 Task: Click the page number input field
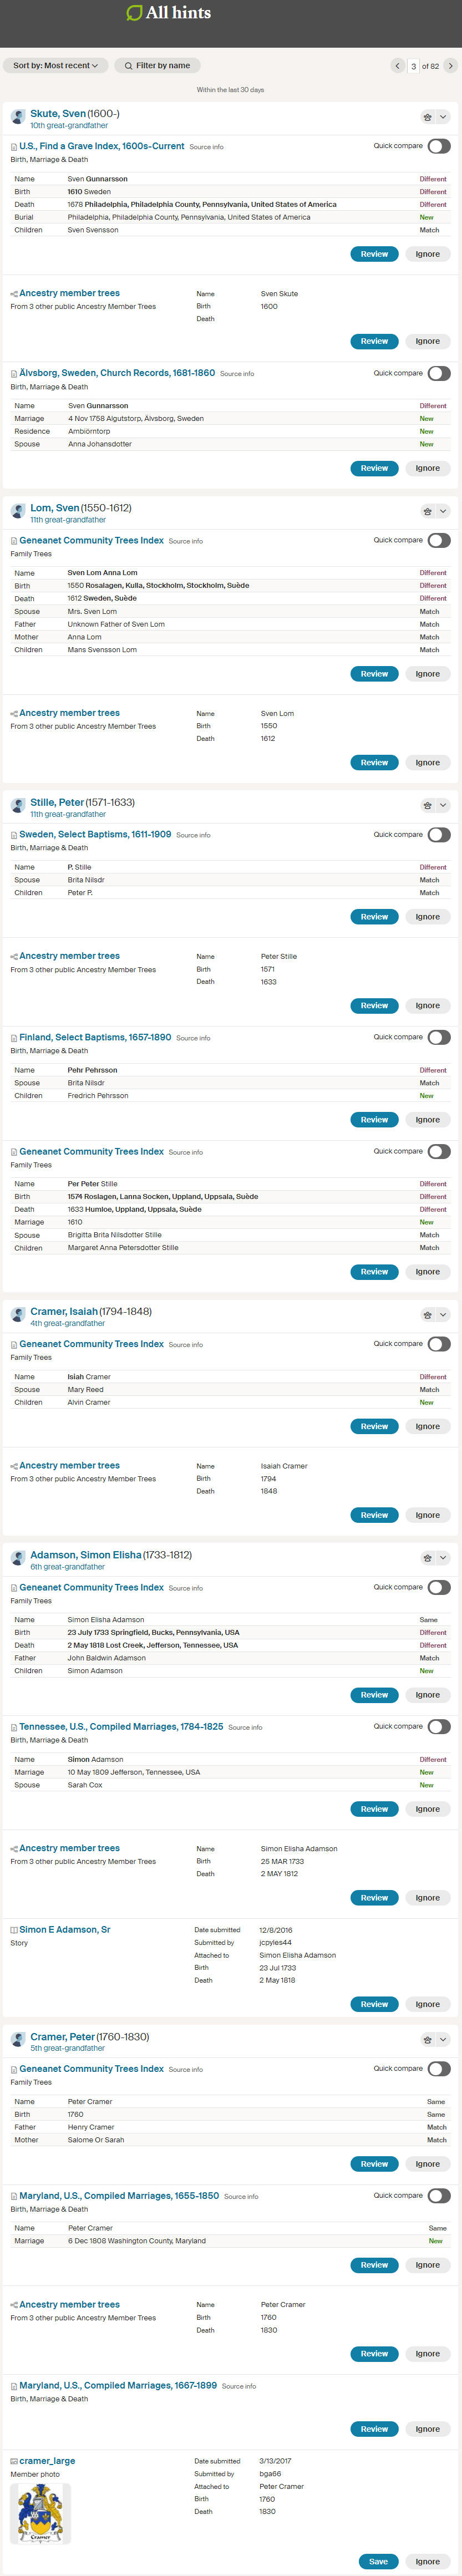point(413,66)
